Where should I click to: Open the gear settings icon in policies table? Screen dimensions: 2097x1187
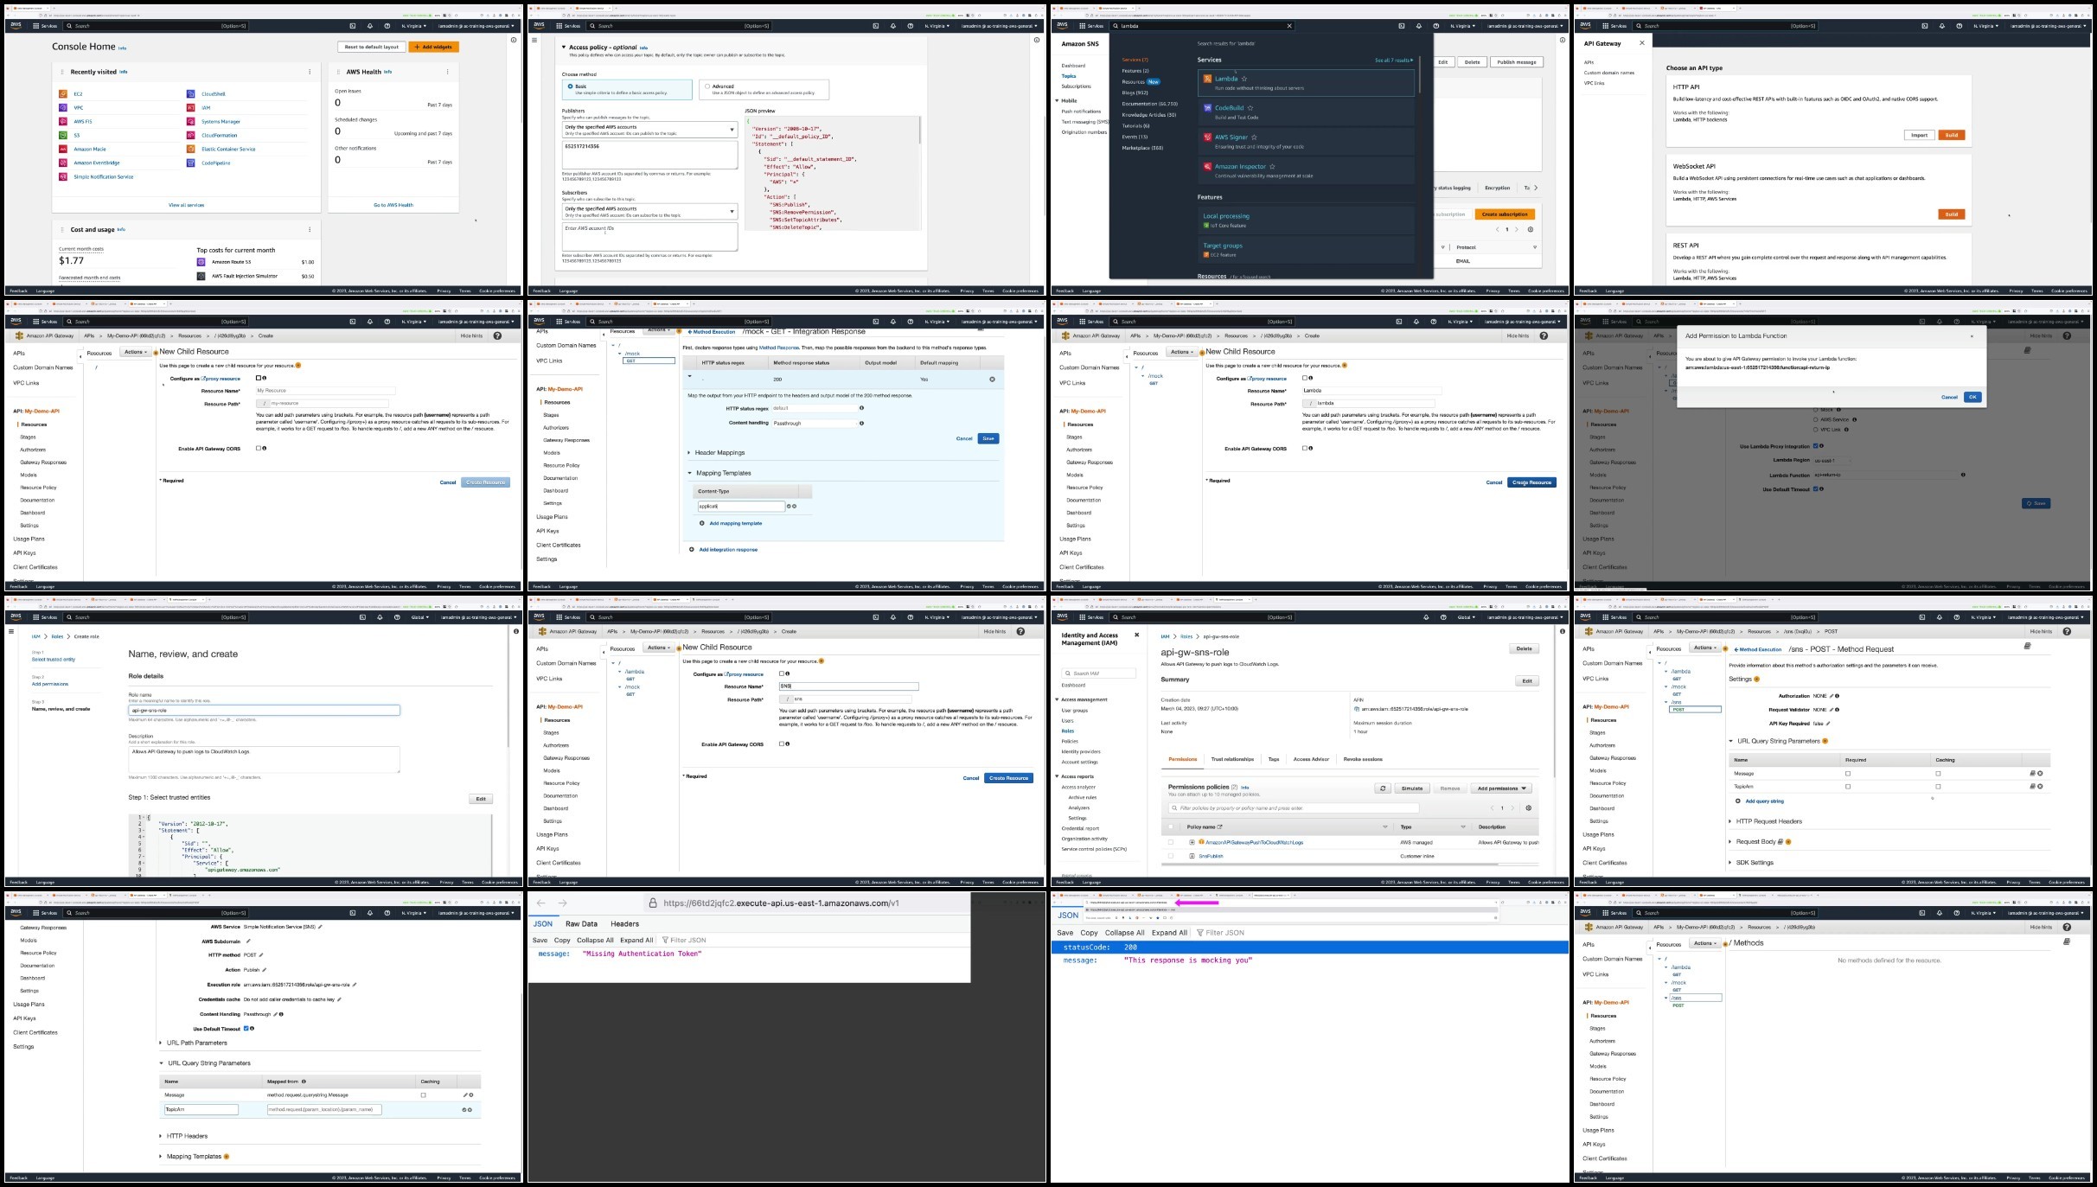[x=1529, y=808]
